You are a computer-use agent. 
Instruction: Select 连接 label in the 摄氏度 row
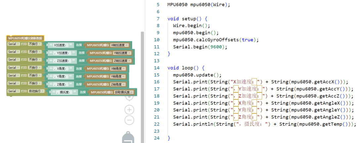point(83,92)
